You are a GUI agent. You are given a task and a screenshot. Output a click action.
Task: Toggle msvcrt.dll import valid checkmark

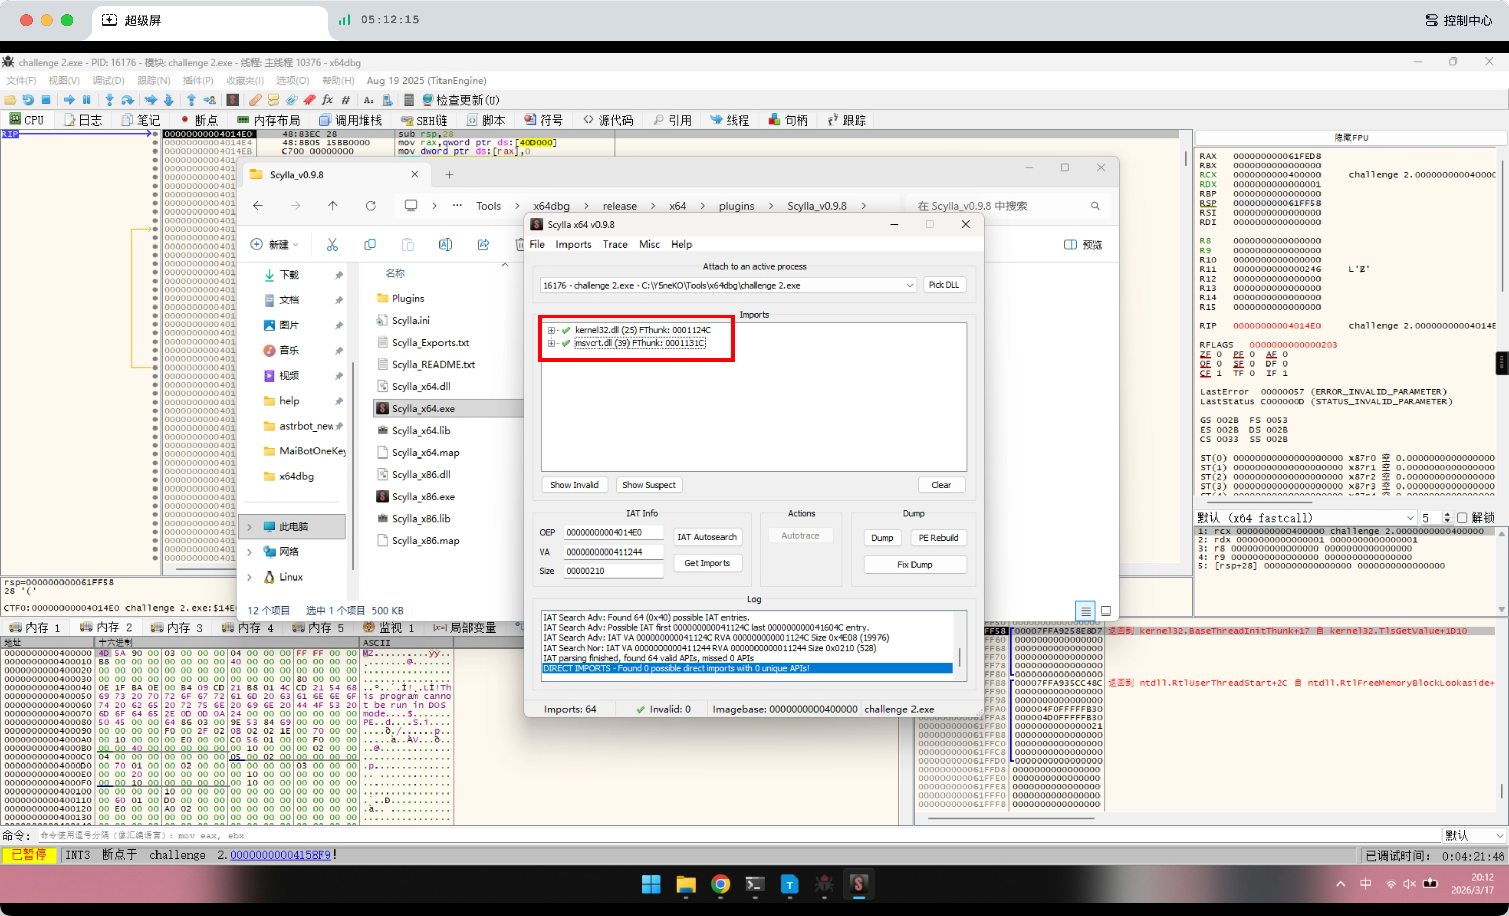point(566,343)
